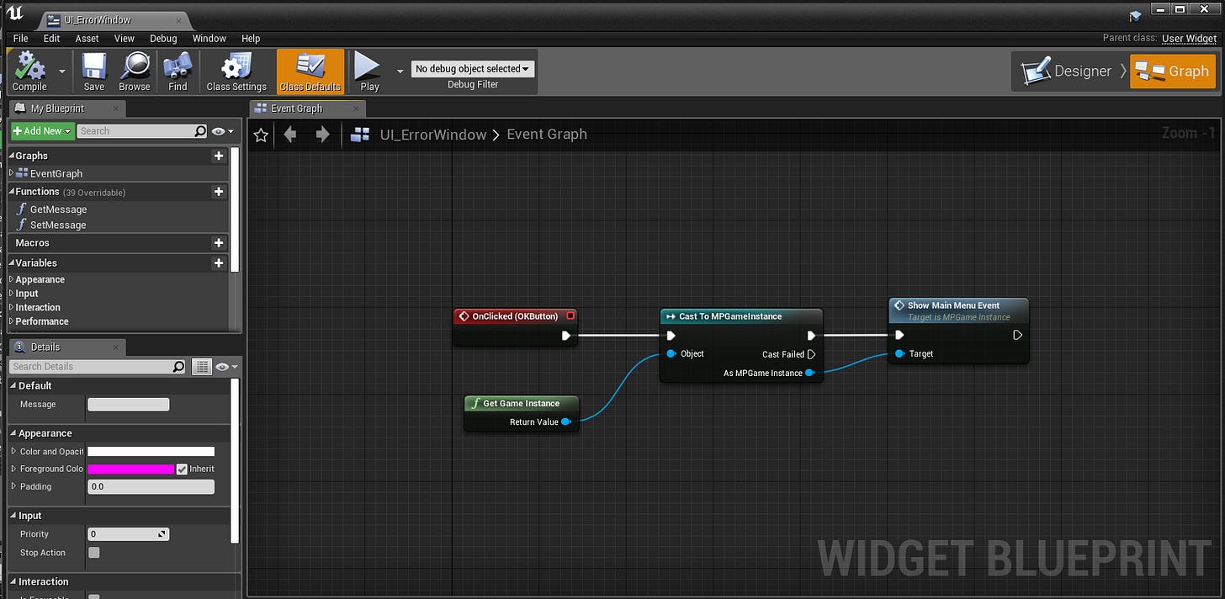Expand the Performance variables category
Viewport: 1225px width, 599px height.
(x=12, y=321)
